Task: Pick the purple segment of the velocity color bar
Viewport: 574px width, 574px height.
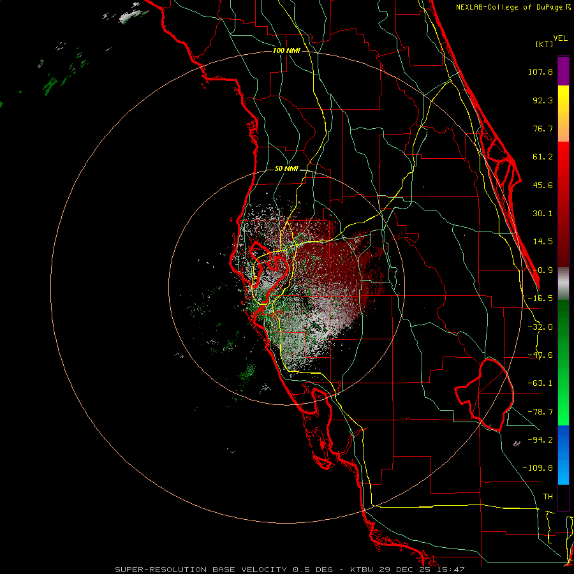Action: [x=563, y=71]
